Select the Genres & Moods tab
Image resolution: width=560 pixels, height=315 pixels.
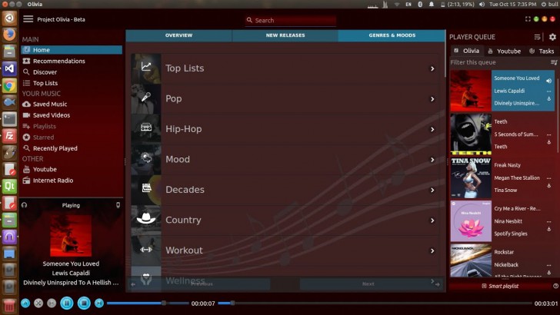tap(392, 35)
